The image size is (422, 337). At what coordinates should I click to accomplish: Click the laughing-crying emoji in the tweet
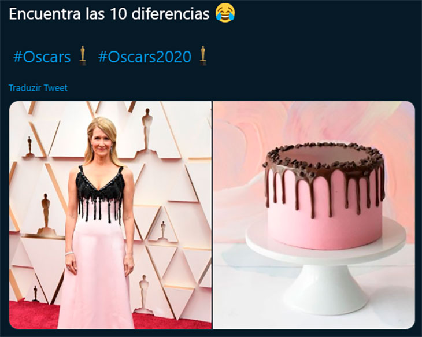pyautogui.click(x=224, y=13)
